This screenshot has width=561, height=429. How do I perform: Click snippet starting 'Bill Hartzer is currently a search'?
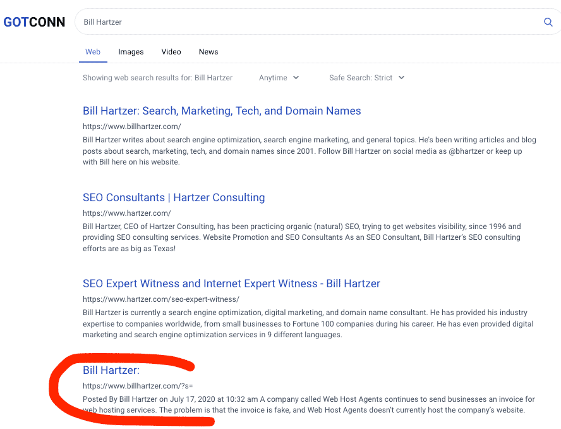(308, 323)
